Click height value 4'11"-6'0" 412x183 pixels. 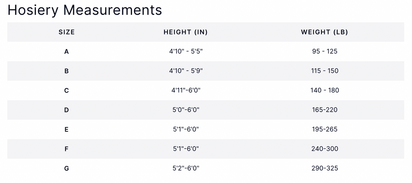(x=186, y=90)
